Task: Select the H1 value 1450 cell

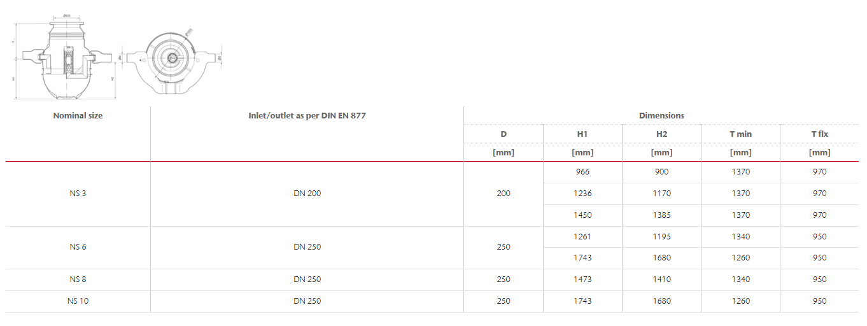Action: 582,215
